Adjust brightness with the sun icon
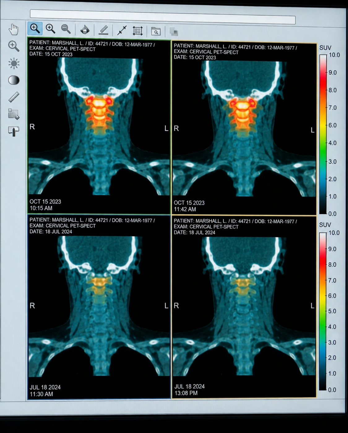 14,63
